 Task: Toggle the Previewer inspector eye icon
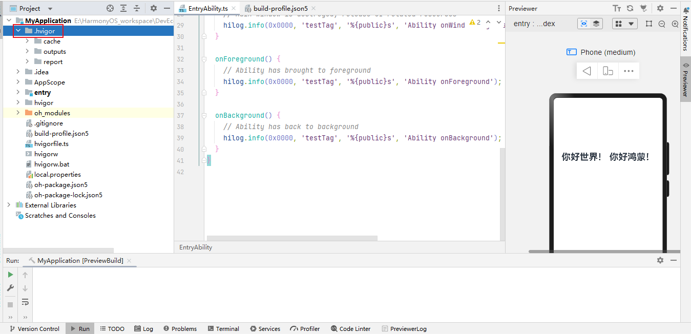(x=584, y=24)
